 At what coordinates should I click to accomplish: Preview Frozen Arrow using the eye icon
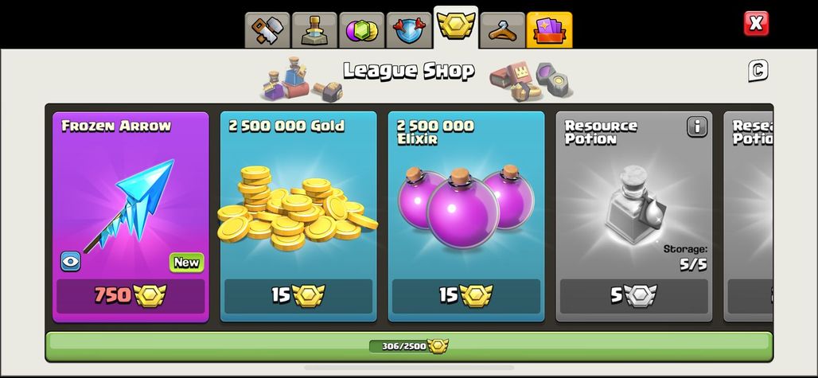71,261
